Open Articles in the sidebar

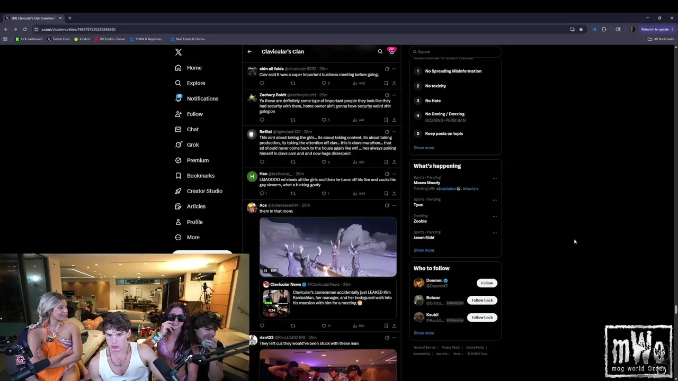190,206
